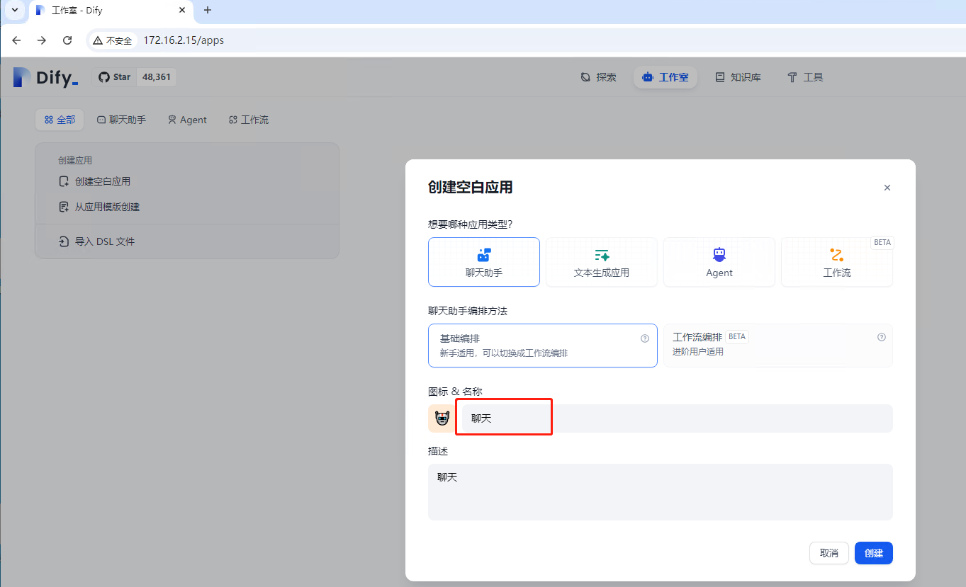Open the GitHub Star badge

(x=135, y=77)
